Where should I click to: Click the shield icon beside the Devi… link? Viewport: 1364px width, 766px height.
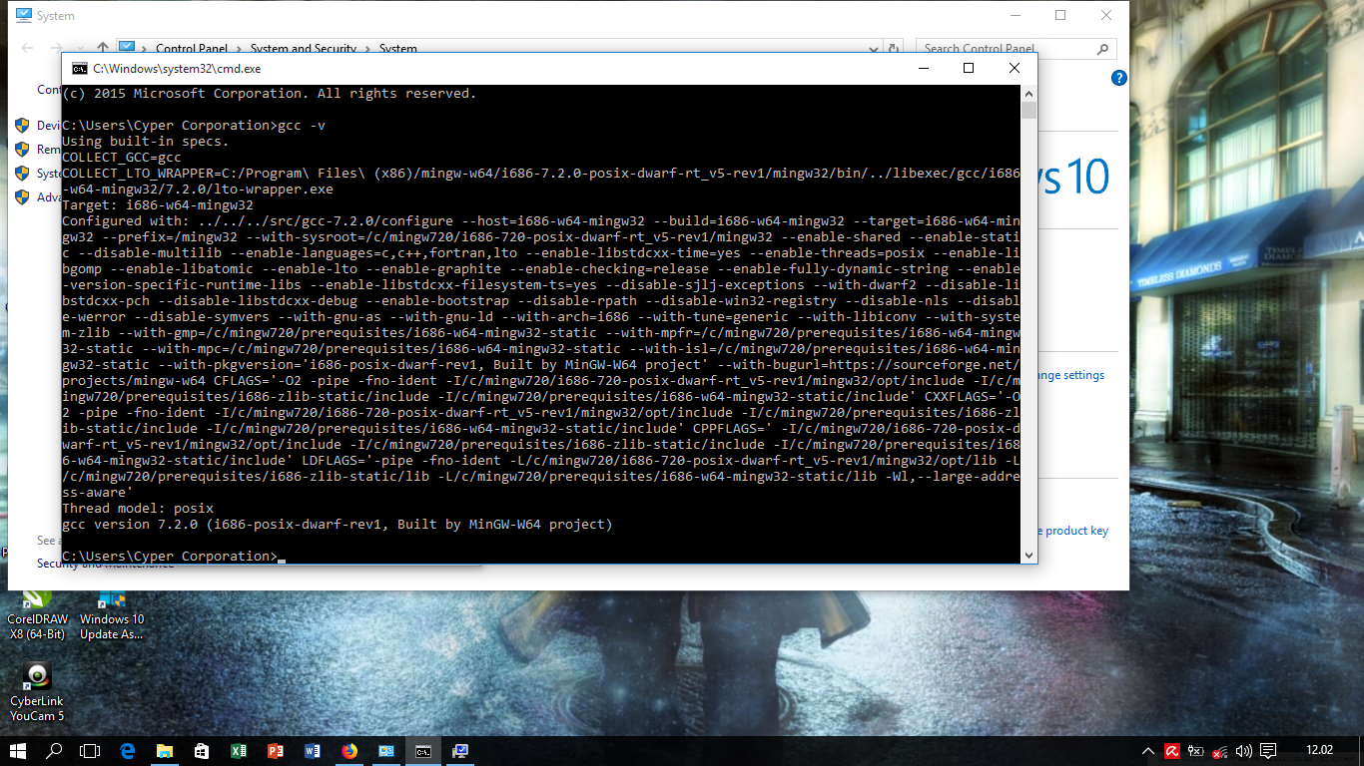[x=22, y=126]
